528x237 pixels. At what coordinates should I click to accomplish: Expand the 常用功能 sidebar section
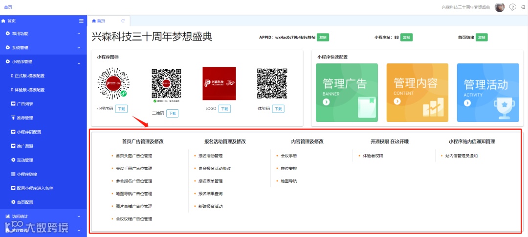coord(43,34)
